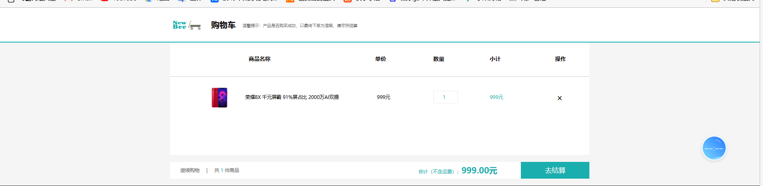Click the teal subtotal 999元

point(496,97)
